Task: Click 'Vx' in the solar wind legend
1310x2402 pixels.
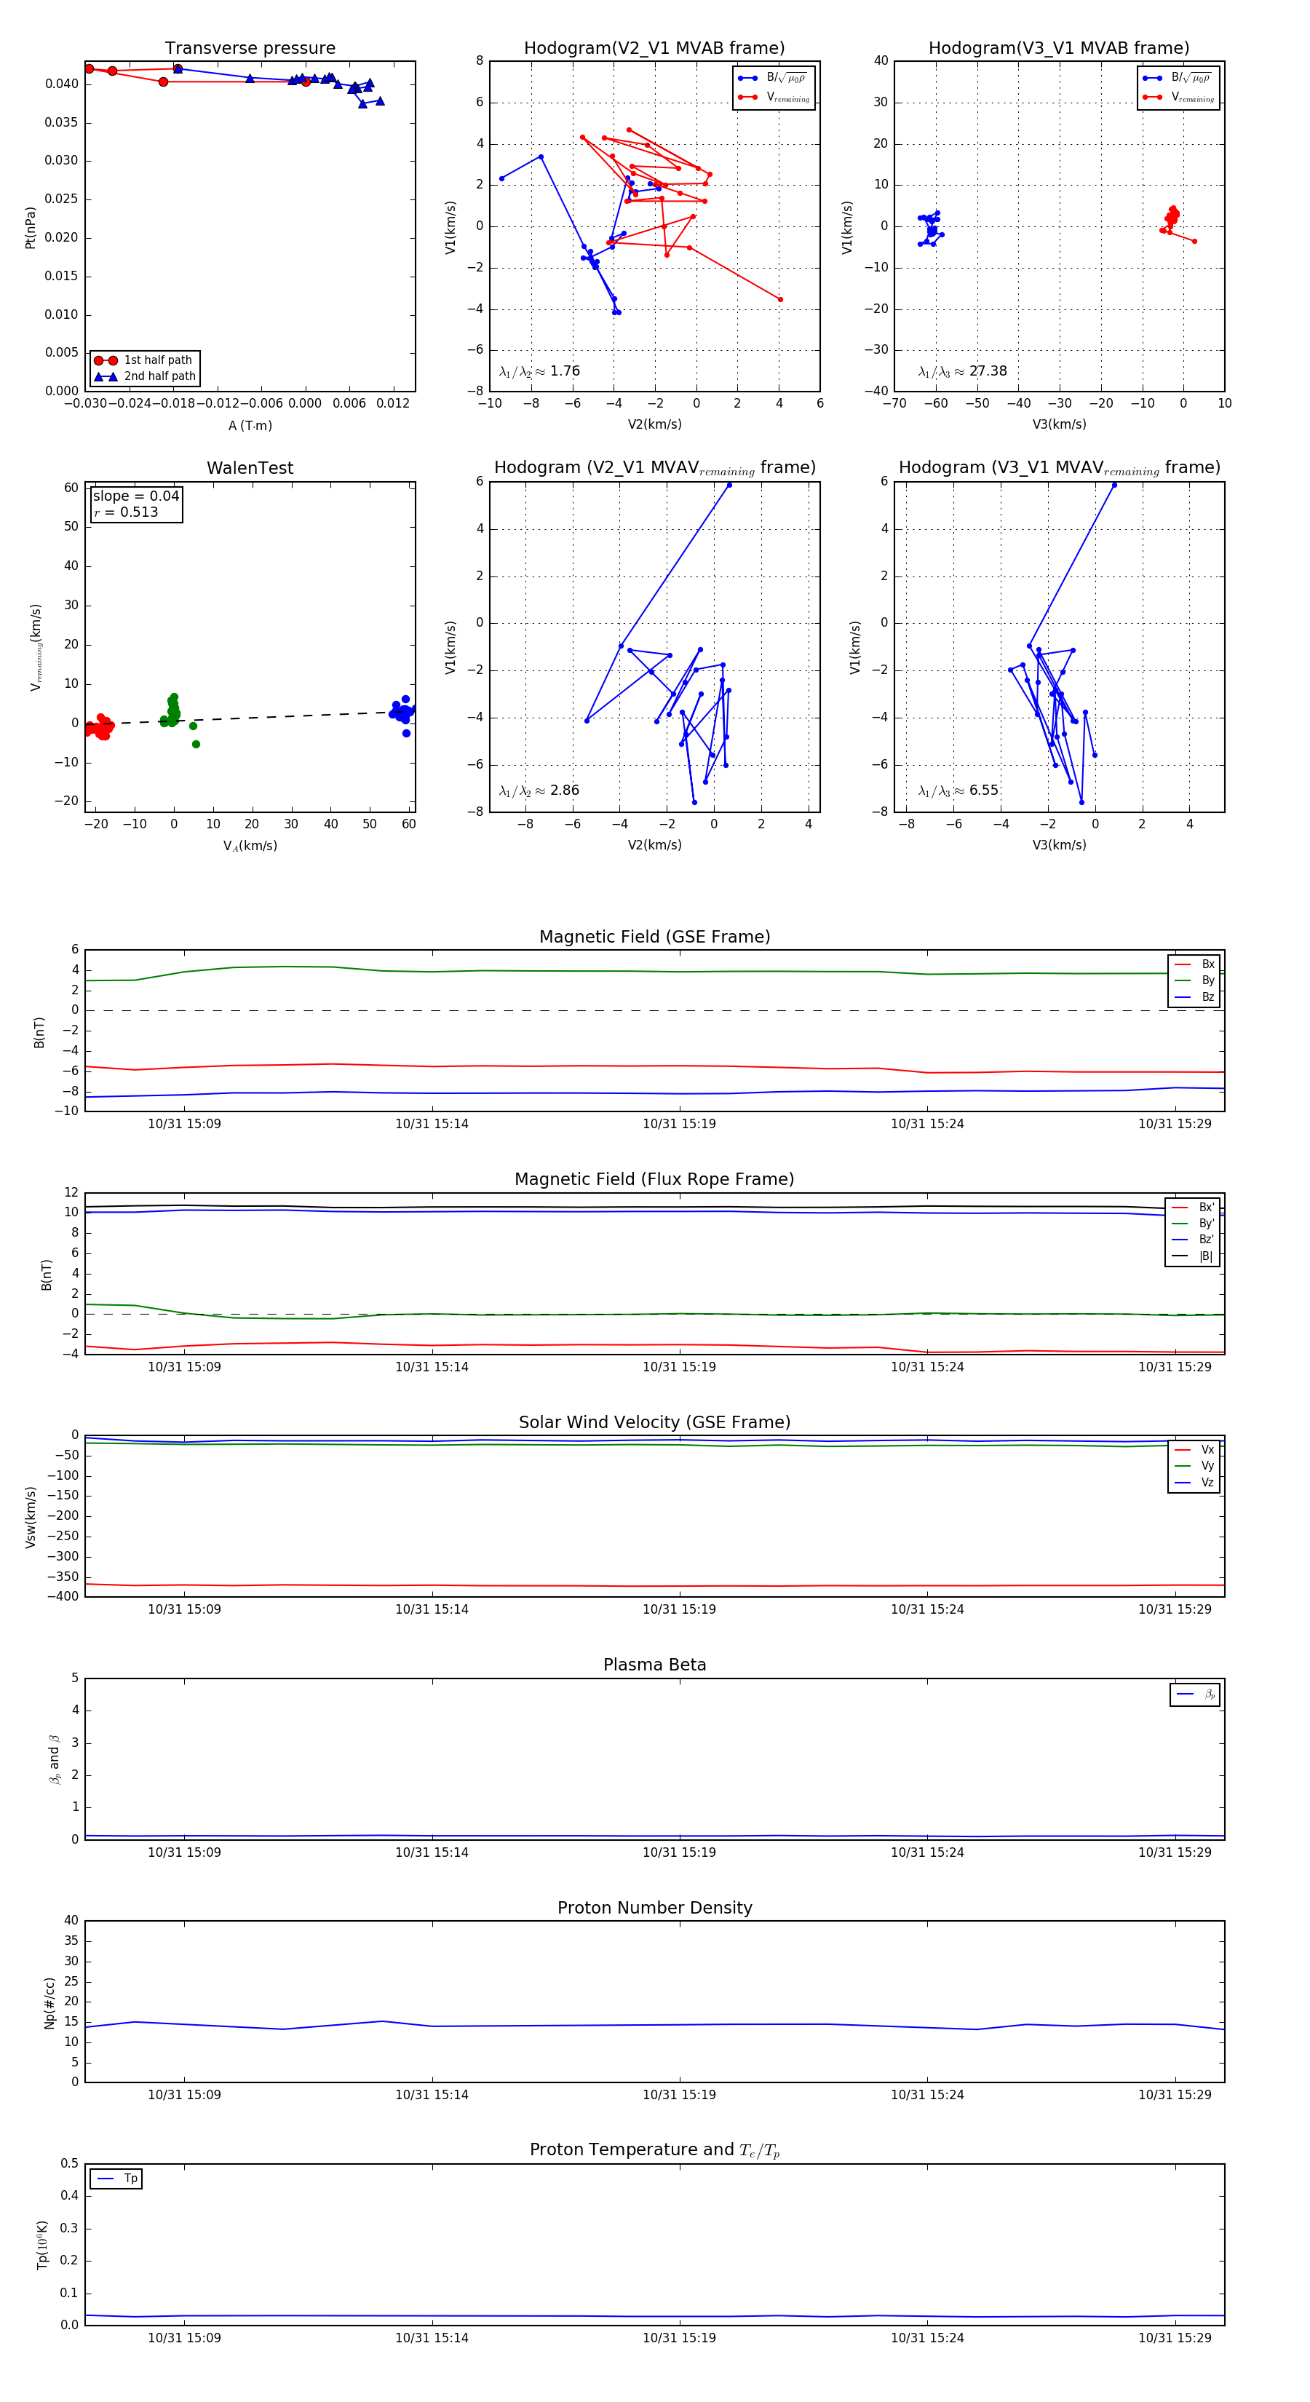Action: [x=1194, y=1449]
